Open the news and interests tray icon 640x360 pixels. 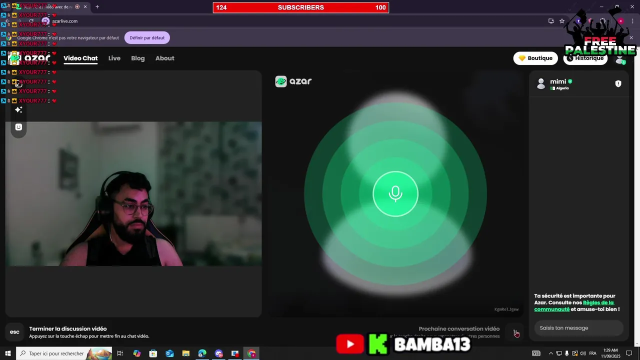tap(536, 353)
